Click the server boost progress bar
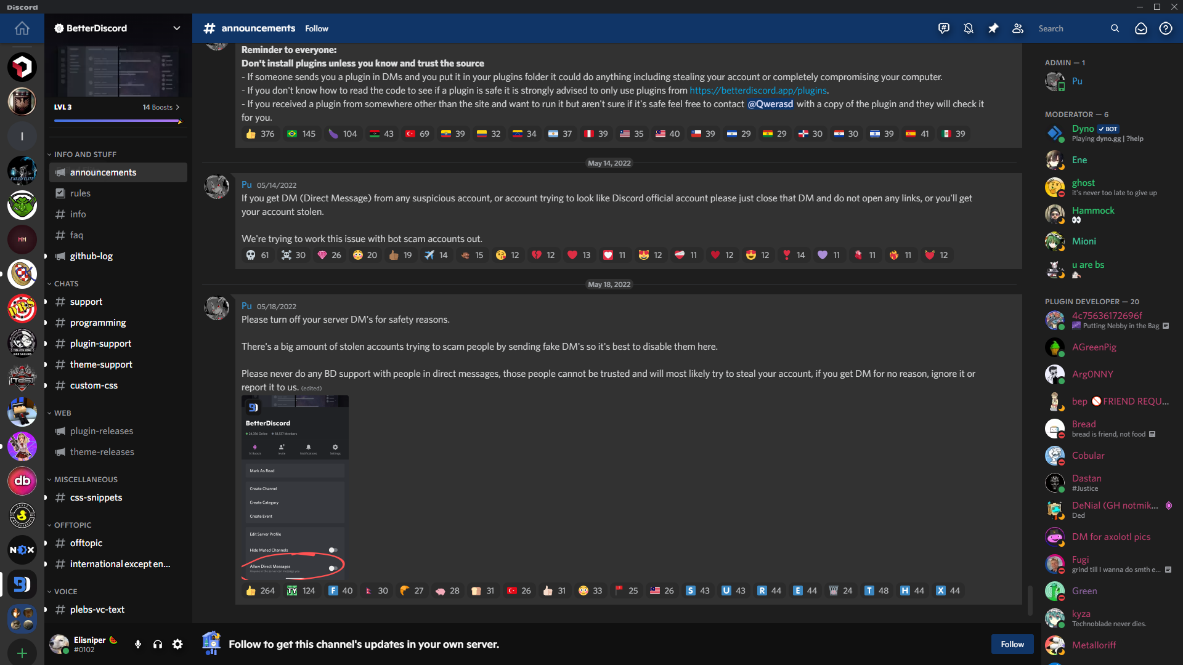This screenshot has width=1183, height=665. [117, 121]
